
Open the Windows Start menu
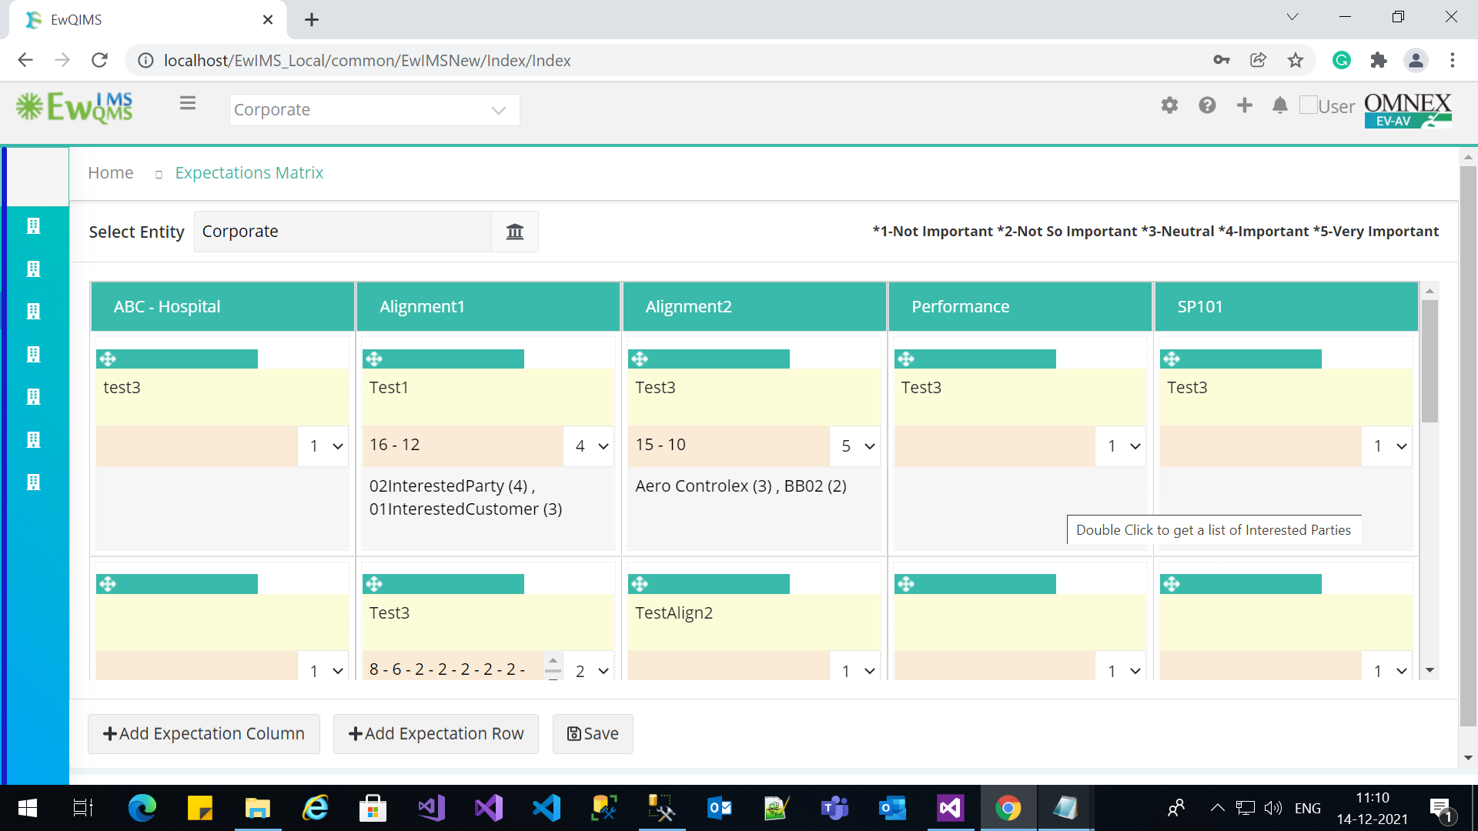point(27,808)
